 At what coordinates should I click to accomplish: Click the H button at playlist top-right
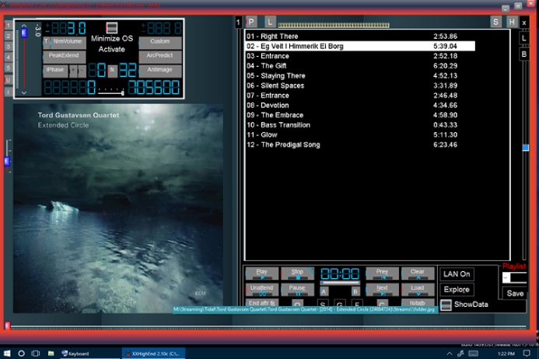(512, 22)
